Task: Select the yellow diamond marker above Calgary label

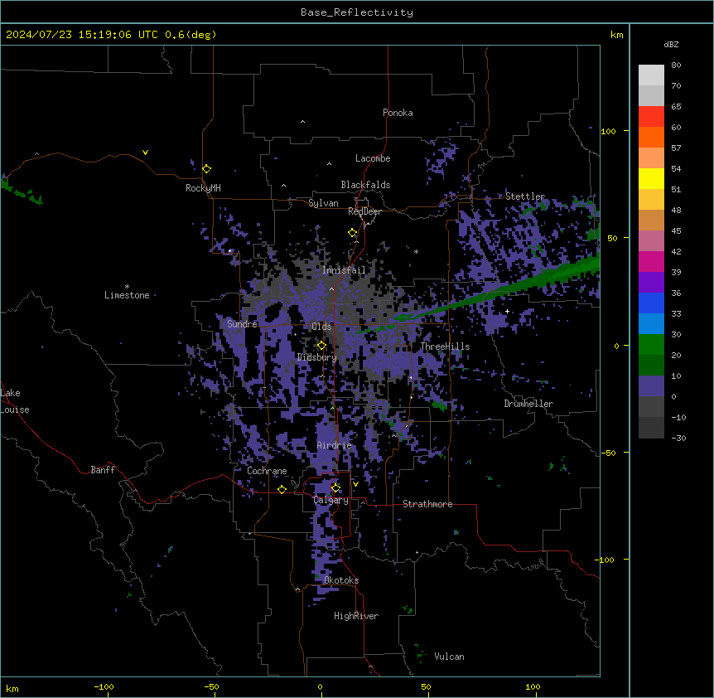Action: coord(335,488)
